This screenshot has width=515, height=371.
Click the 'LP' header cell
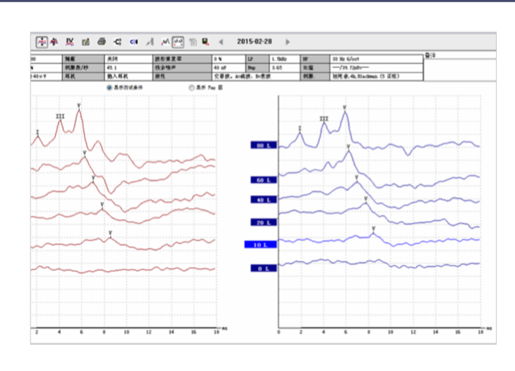tap(257, 59)
